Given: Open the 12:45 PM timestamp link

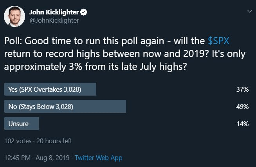Looking at the screenshot, I should pos(17,158).
